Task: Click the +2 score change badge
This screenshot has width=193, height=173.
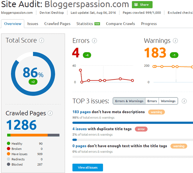Action: (x=33, y=82)
